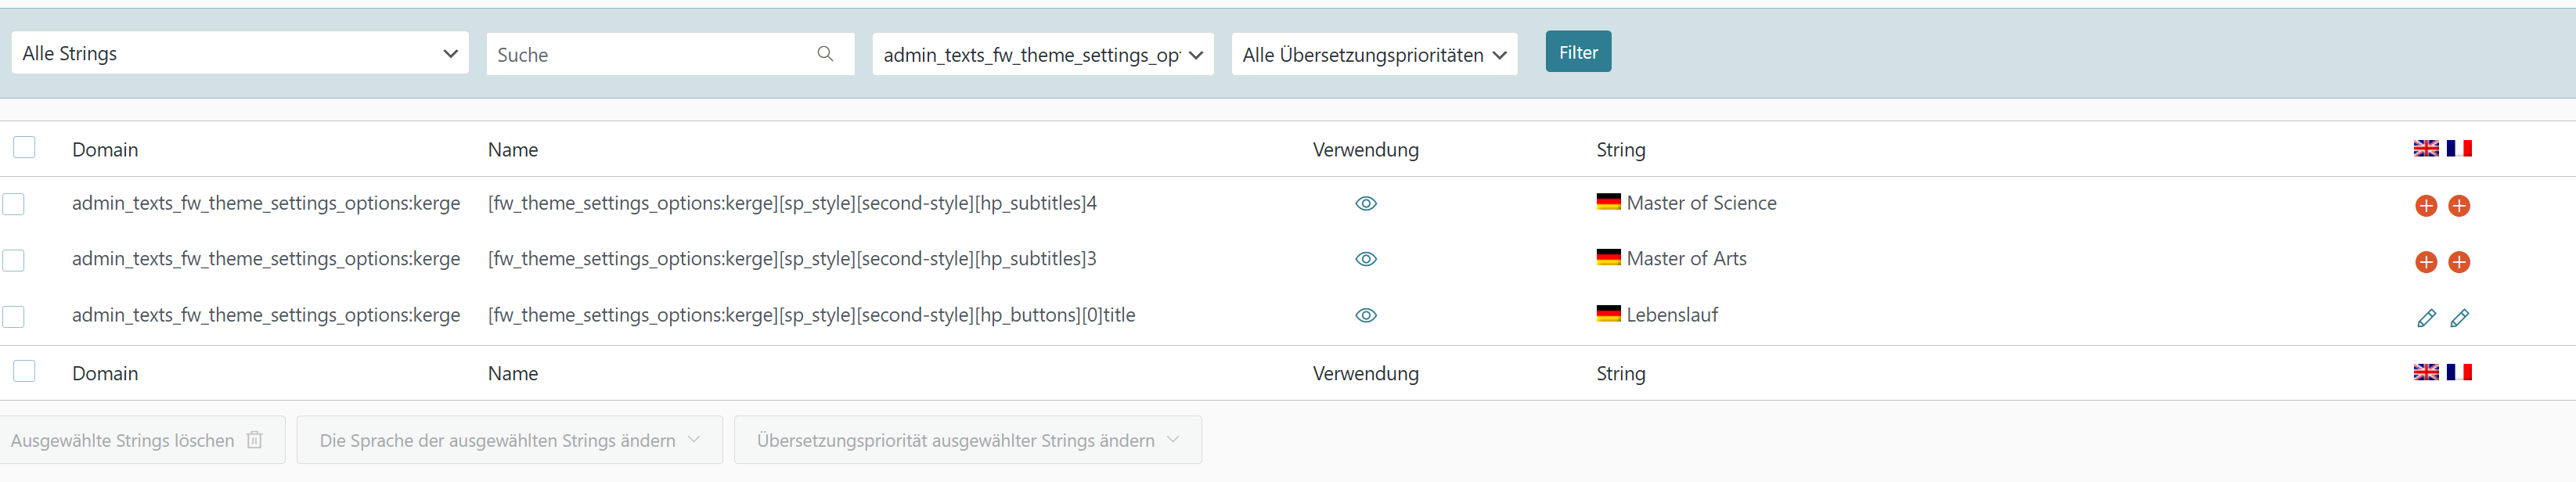
Task: Click the Name label in table footer
Action: (x=513, y=374)
